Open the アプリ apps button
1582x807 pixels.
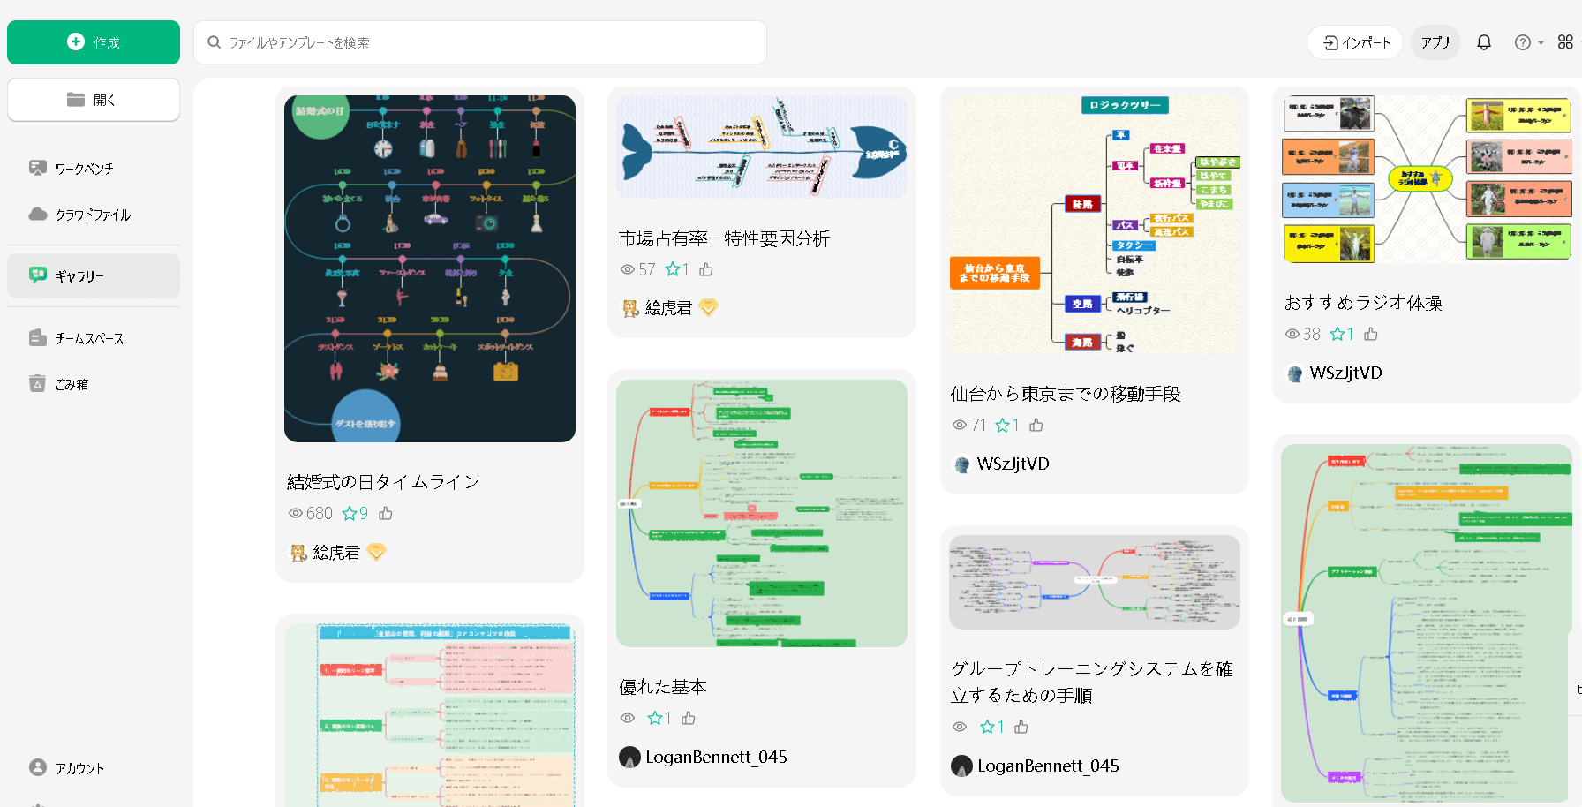1435,42
